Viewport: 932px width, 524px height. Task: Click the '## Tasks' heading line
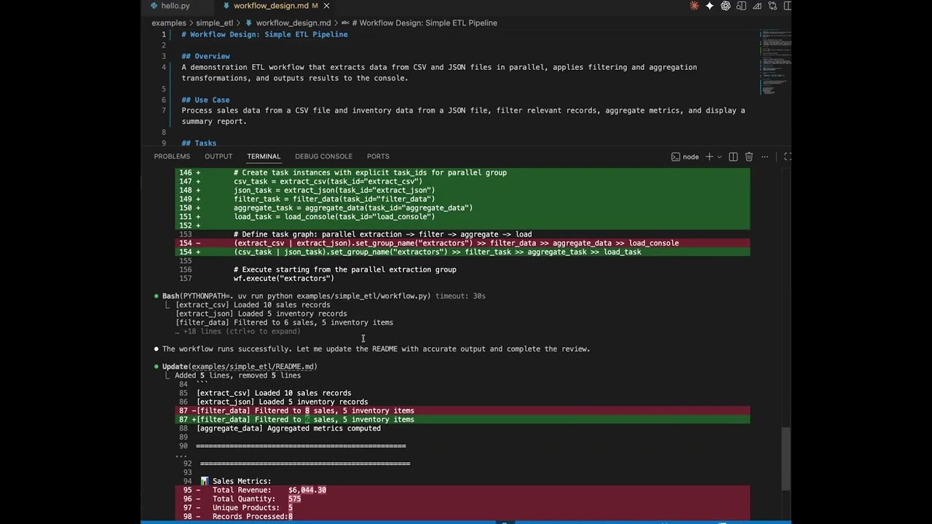tap(199, 143)
